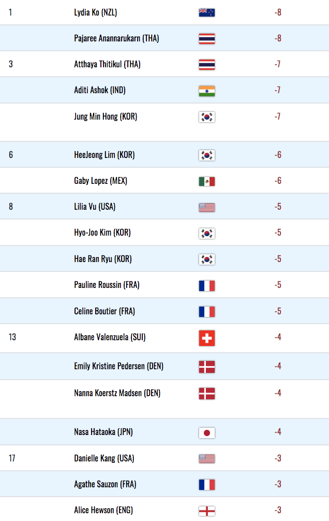Click Pauline Roussin (FRA) name

tap(107, 285)
